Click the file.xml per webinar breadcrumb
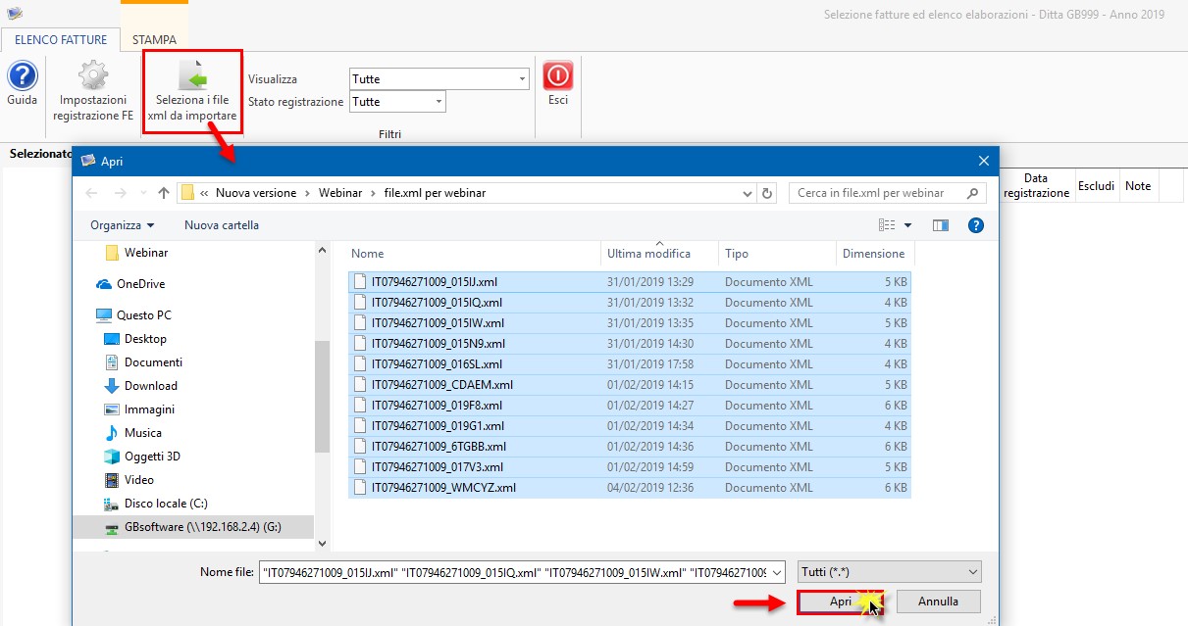This screenshot has width=1188, height=626. [x=435, y=193]
